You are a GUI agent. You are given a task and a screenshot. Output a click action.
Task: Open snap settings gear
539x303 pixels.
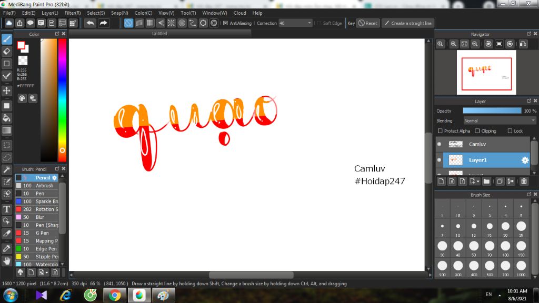point(214,23)
